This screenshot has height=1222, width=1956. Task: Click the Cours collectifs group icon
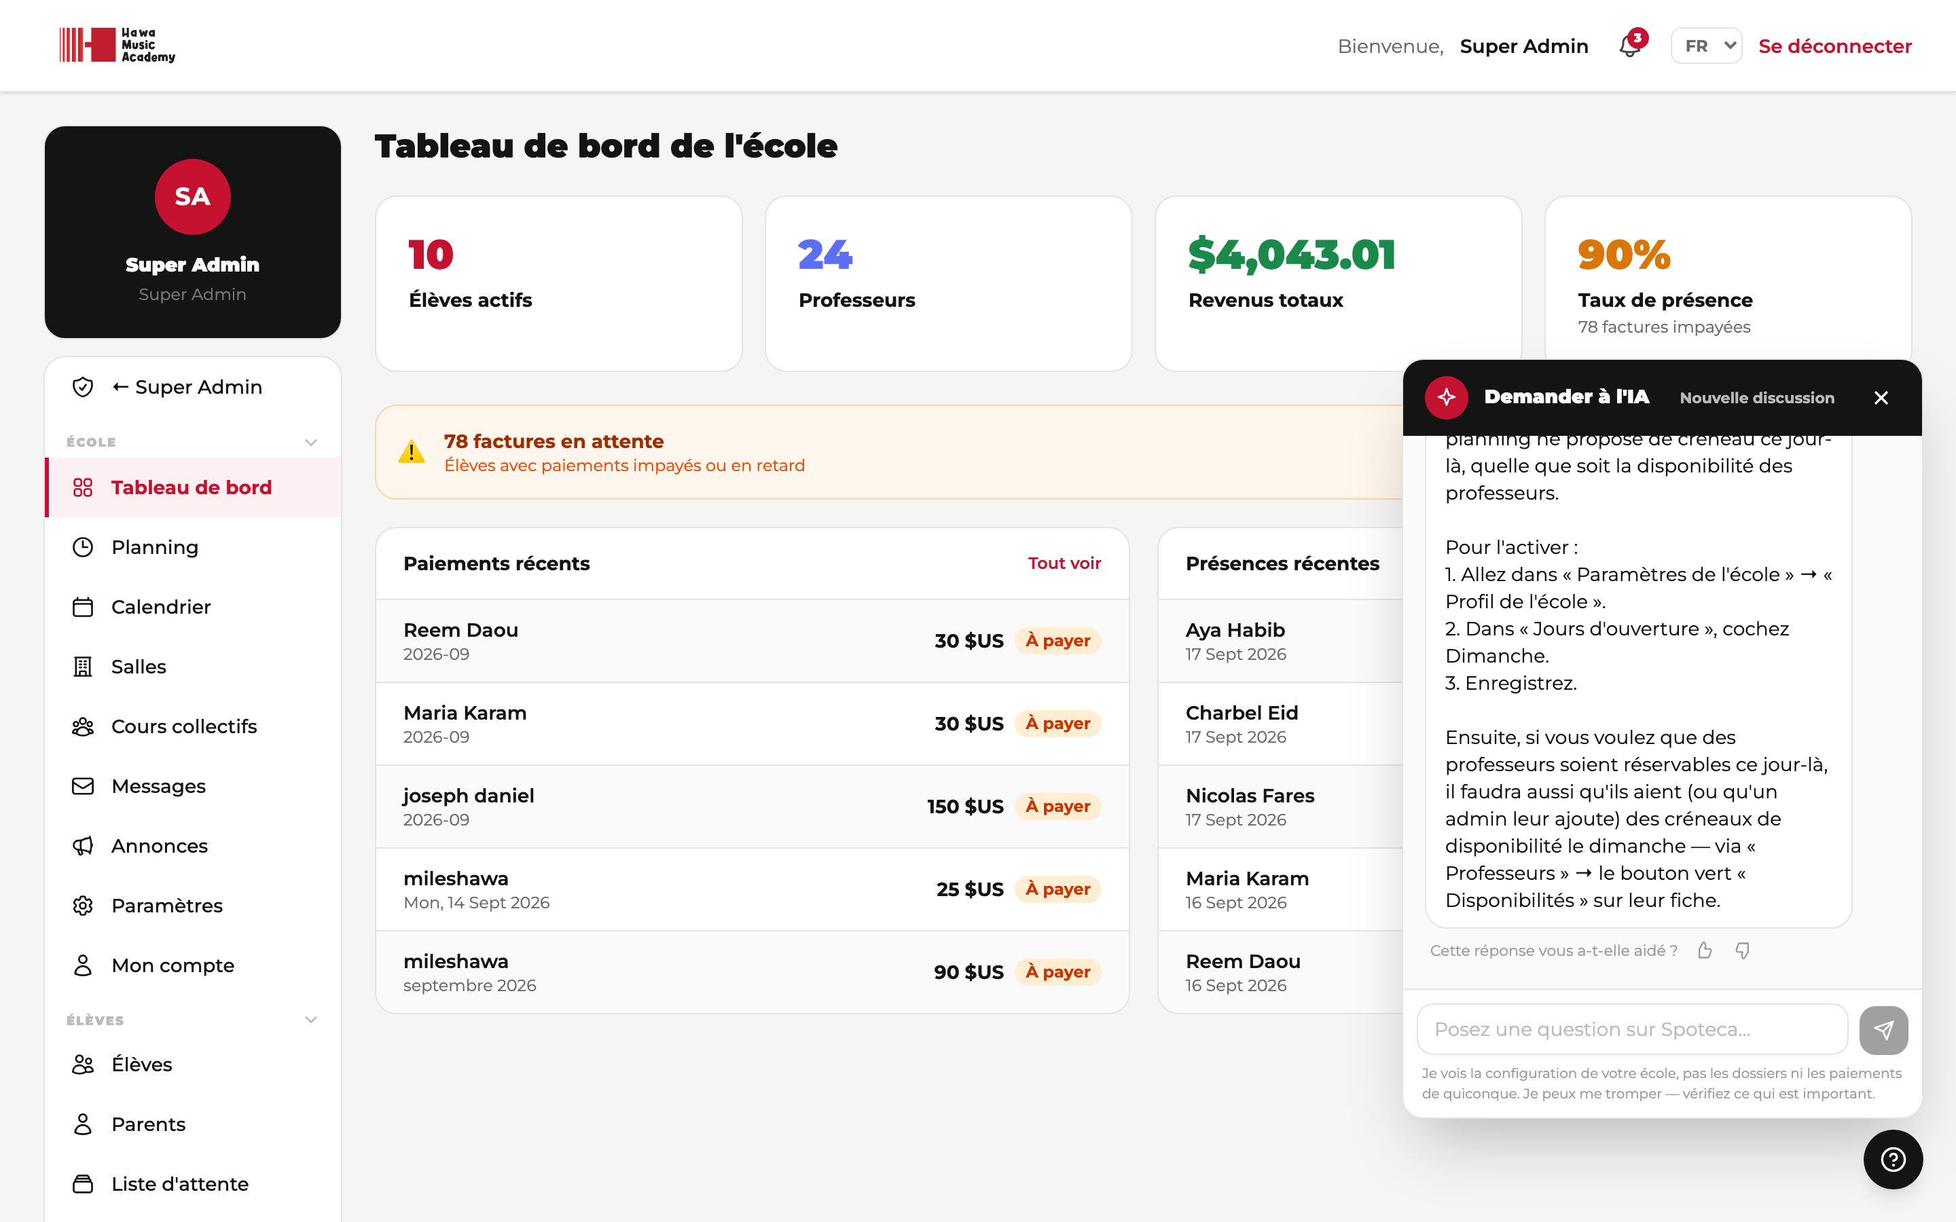point(82,726)
